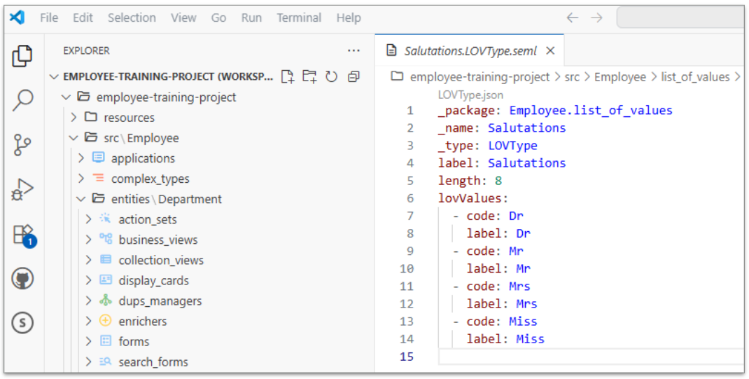
Task: Open the Terminal menu
Action: click(x=299, y=18)
